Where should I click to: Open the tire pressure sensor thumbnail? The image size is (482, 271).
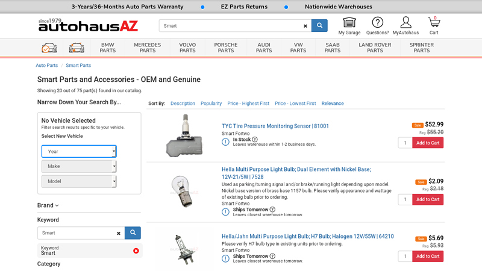(185, 135)
